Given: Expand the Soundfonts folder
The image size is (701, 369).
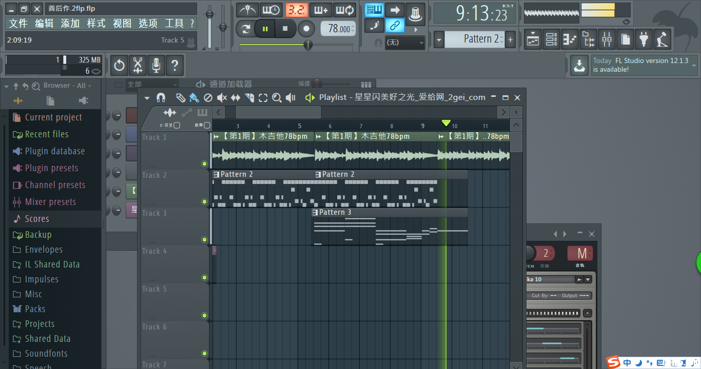Looking at the screenshot, I should pos(46,354).
